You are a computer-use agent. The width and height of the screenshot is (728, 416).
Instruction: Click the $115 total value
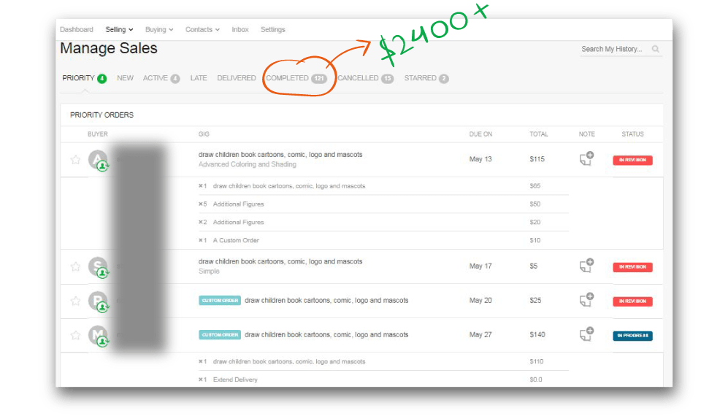(x=537, y=159)
